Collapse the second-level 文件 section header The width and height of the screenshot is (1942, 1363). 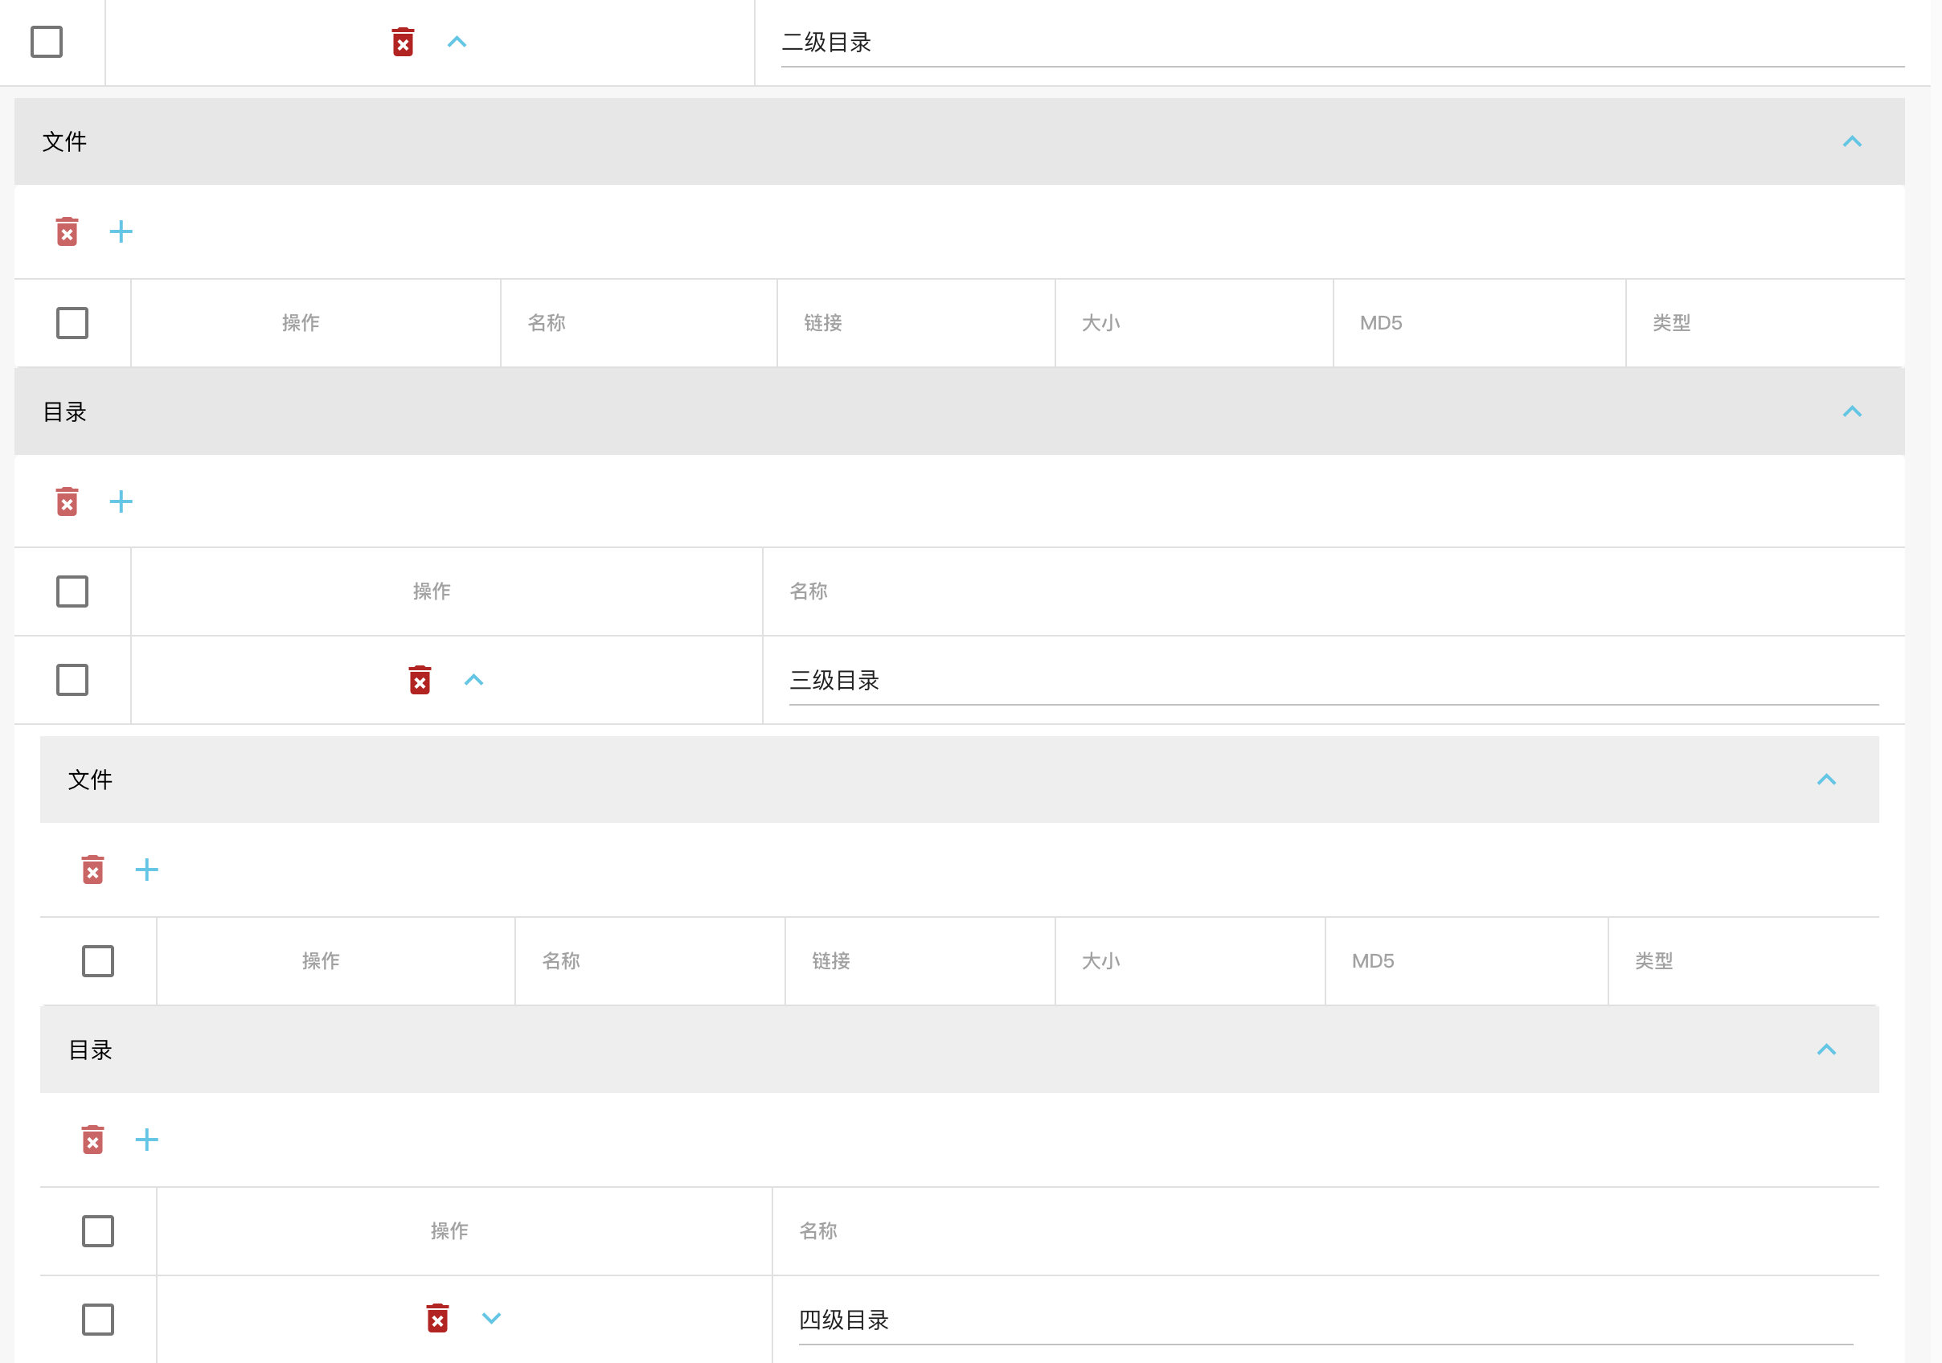tap(1852, 141)
